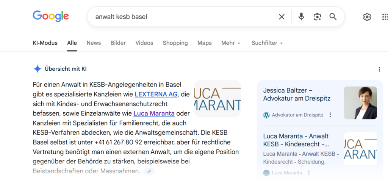Screen dimensions: 388x180
Task: Open the settings gear icon
Action: coord(367,17)
